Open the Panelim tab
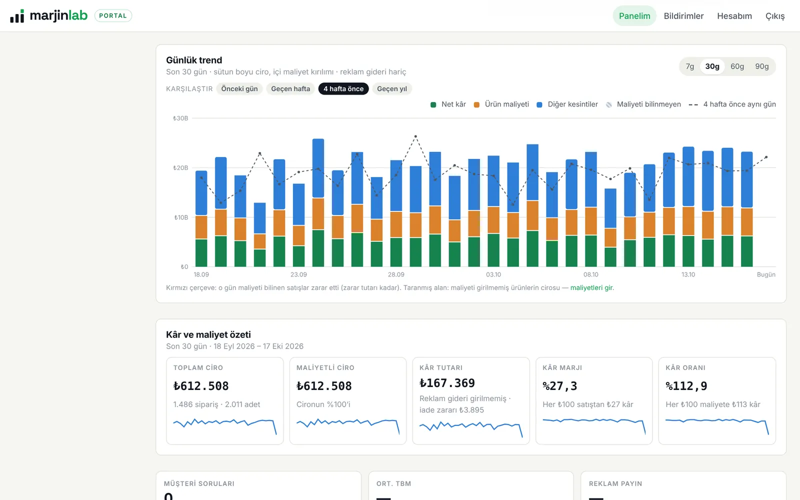The height and width of the screenshot is (500, 800). coord(634,16)
